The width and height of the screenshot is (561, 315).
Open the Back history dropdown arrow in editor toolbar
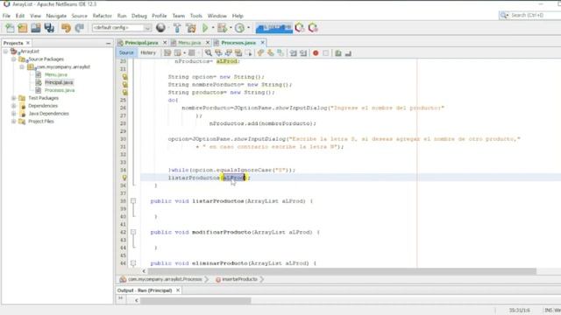(x=184, y=53)
